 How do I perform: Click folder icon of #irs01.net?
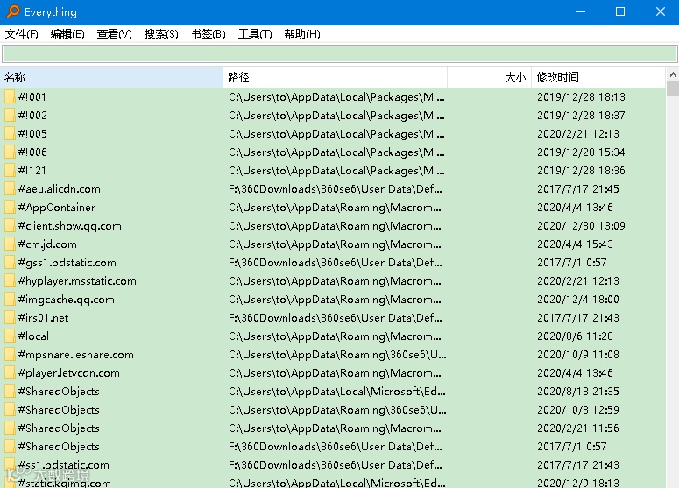point(10,317)
